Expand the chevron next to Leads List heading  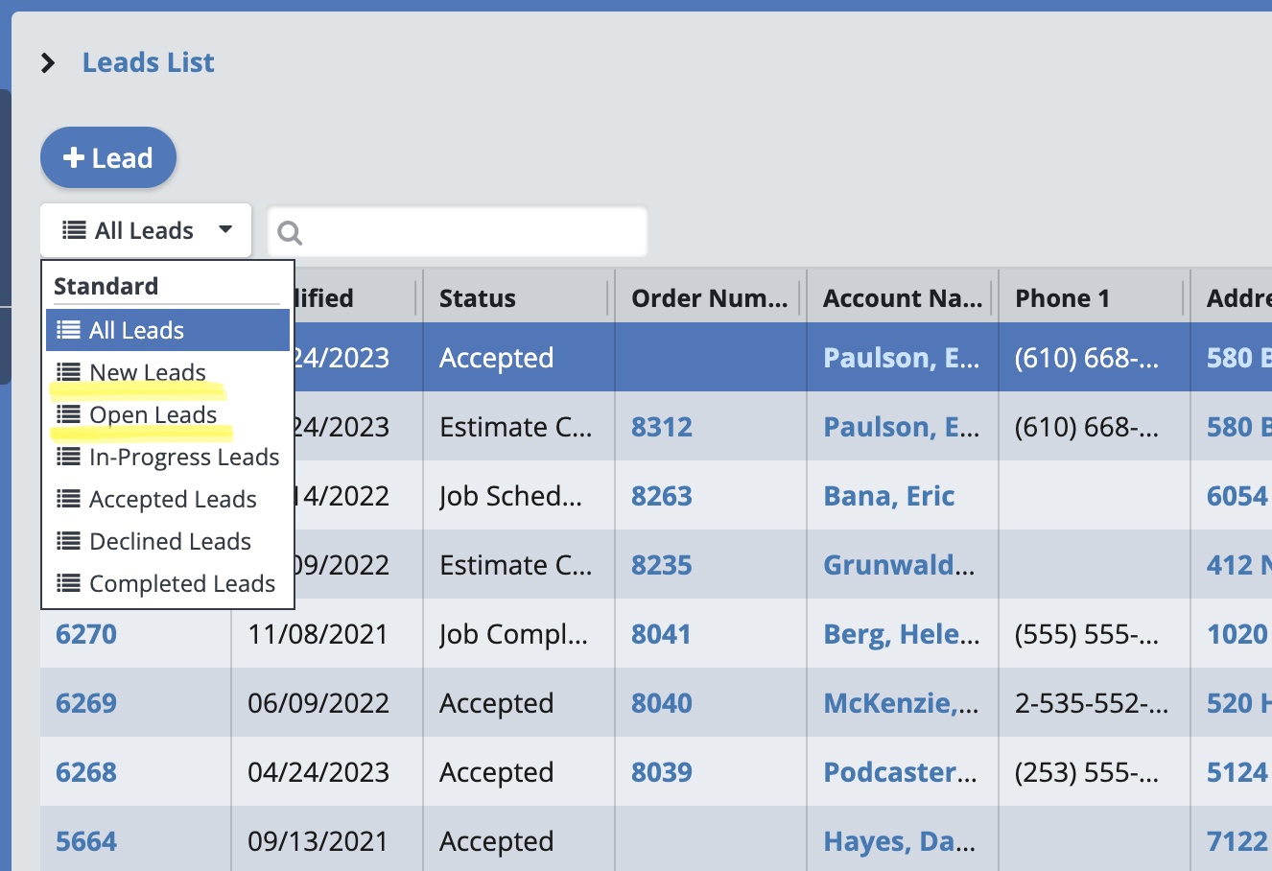pos(46,61)
